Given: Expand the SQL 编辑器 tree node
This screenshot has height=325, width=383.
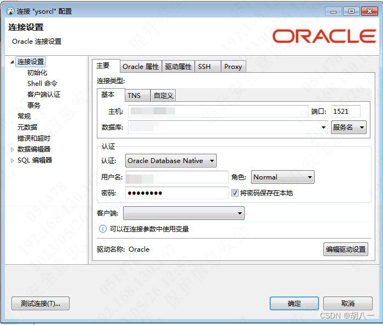Looking at the screenshot, I should (x=12, y=160).
